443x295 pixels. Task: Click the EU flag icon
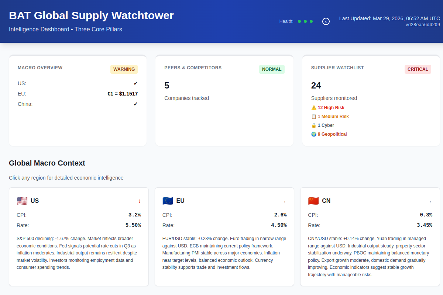(x=168, y=201)
